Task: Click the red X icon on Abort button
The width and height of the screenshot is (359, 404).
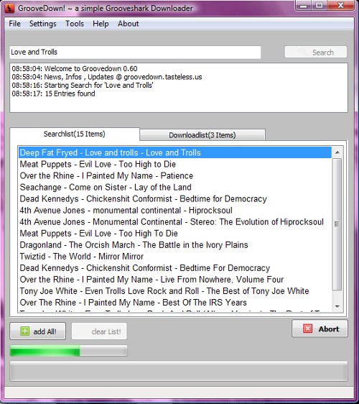Action: pyautogui.click(x=307, y=329)
